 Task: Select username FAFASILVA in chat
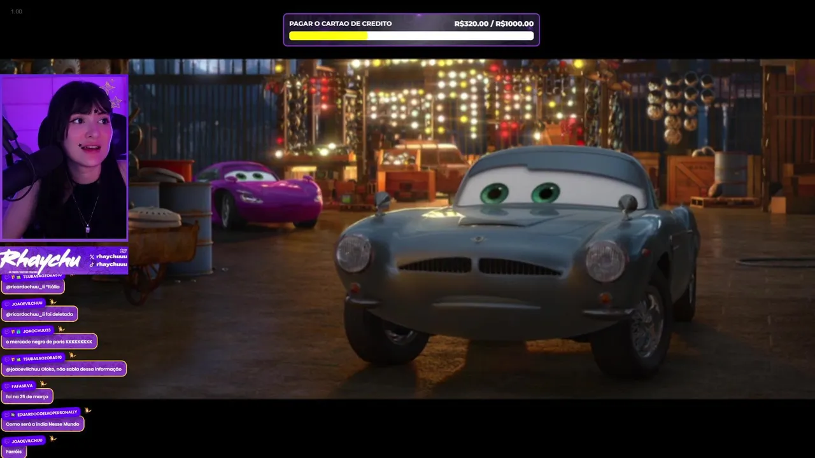point(22,386)
